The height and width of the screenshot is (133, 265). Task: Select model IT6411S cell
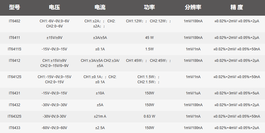coord(14,49)
